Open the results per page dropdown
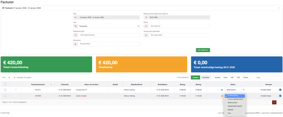The width and height of the screenshot is (283, 117). tap(11, 78)
